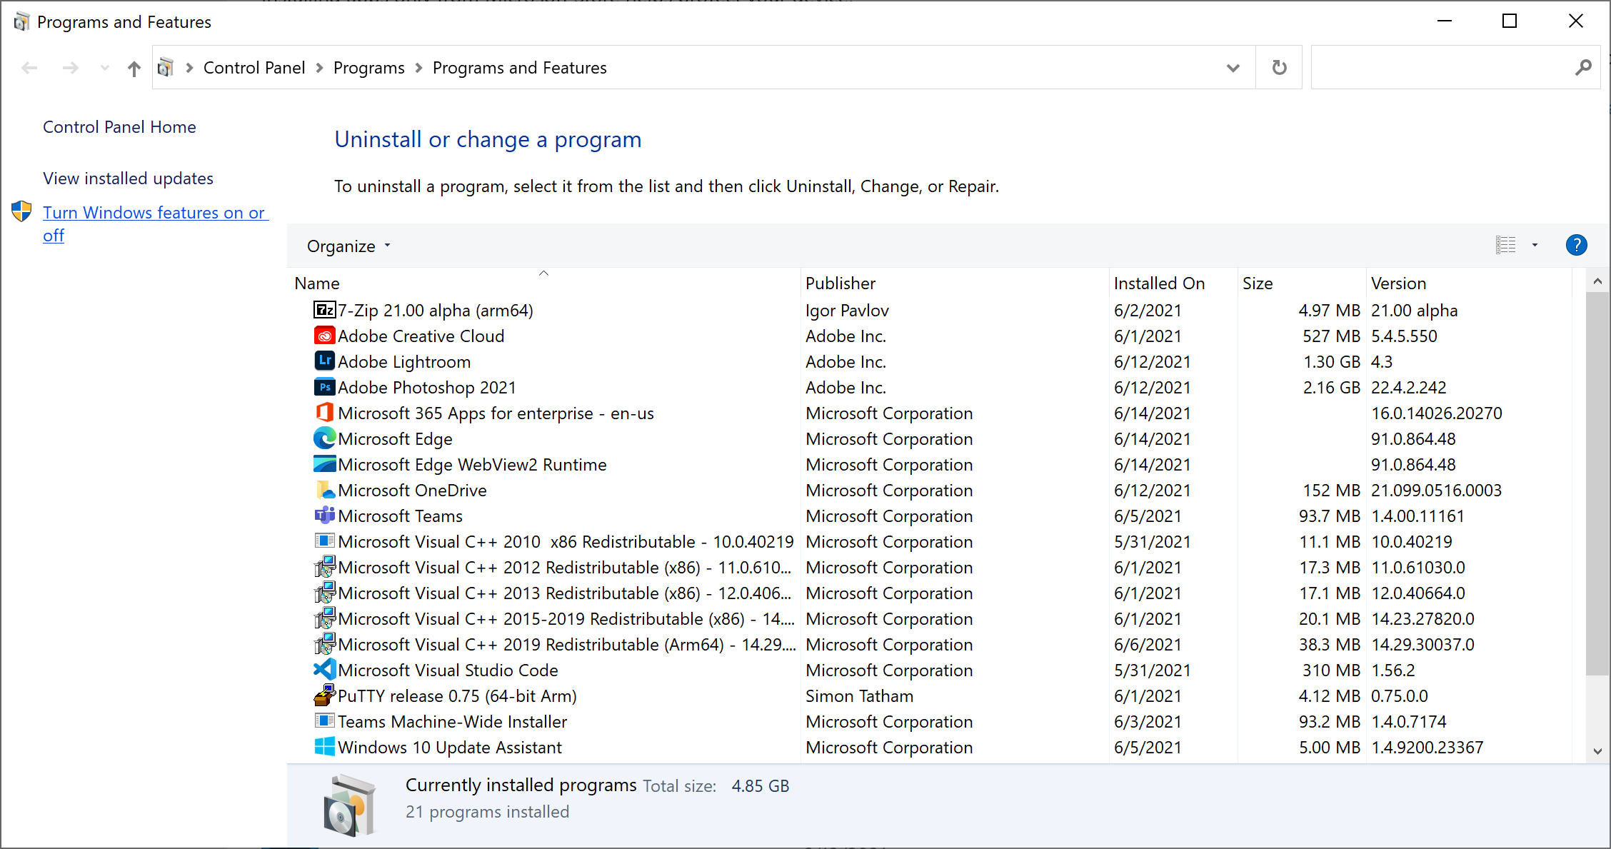Click version 16.0.14026.20270
Screen dimensions: 1611x849
1436,413
